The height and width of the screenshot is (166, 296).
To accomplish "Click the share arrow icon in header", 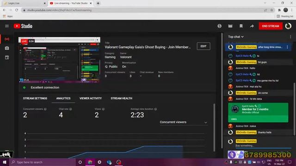I will click(252, 26).
